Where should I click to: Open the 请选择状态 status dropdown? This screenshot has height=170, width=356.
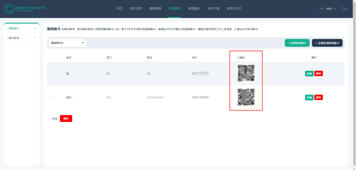pos(68,43)
